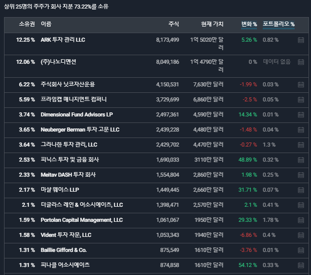Viewport: 311px width, 275px height.
Task: Select shareholder name 더글라스 레인 & 어소시에이츠, LLC
Action: [82, 205]
